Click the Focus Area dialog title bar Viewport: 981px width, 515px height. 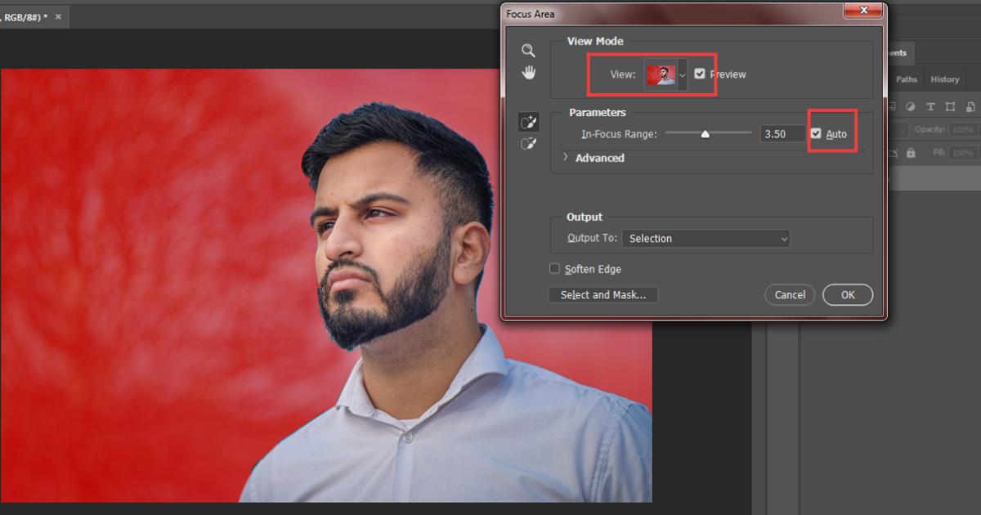[x=670, y=14]
